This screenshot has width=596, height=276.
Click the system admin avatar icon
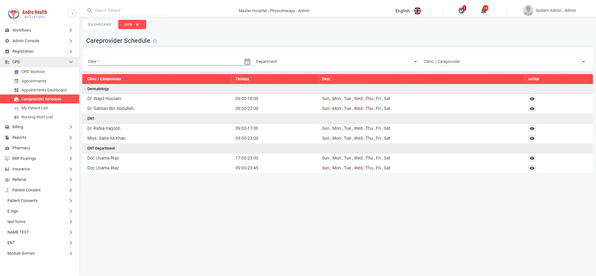[528, 11]
